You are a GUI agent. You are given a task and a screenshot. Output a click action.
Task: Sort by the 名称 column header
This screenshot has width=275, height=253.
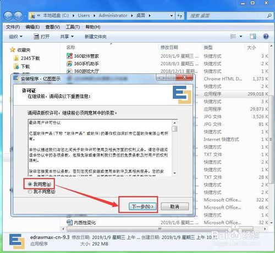click(71, 47)
